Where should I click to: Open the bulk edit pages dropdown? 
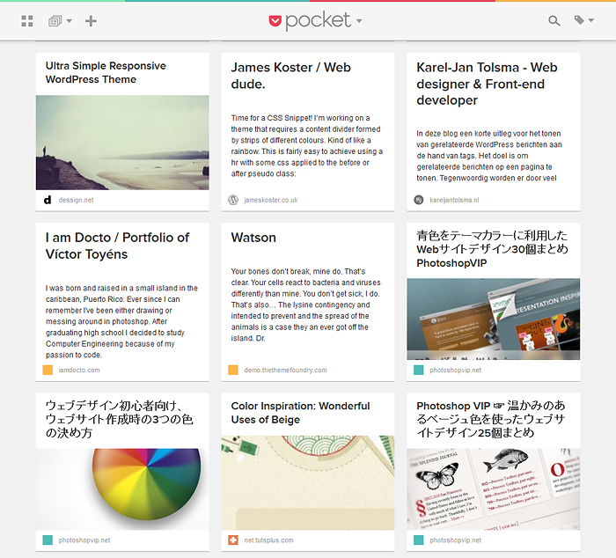pyautogui.click(x=60, y=21)
